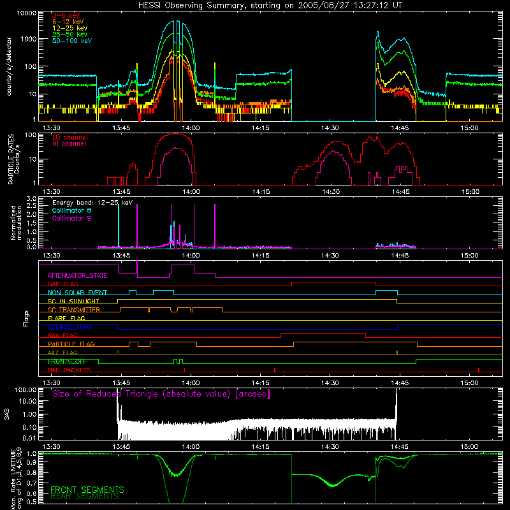Screen dimensions: 510x510
Task: Click the SAS axis label
Action: pos(7,414)
